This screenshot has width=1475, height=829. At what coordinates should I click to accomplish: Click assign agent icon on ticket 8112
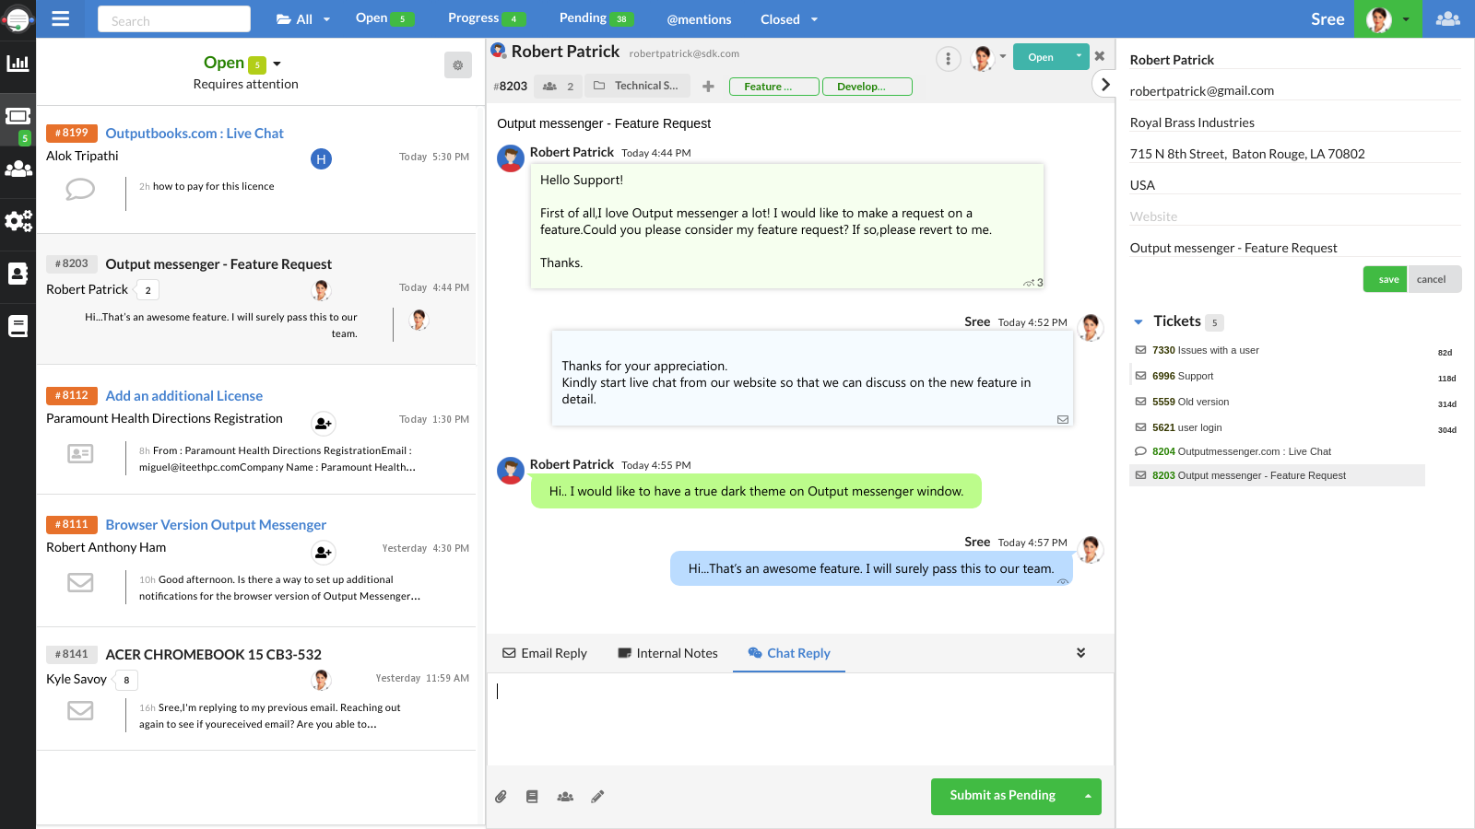click(323, 424)
